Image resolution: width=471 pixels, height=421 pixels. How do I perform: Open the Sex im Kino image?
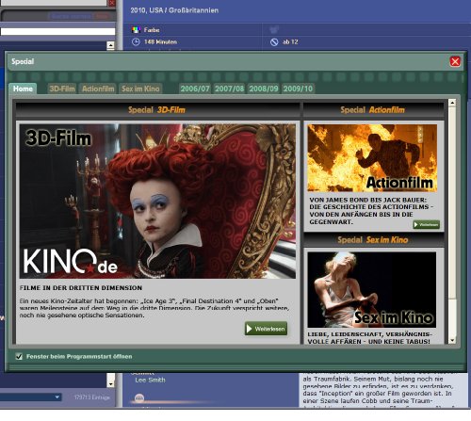372,289
